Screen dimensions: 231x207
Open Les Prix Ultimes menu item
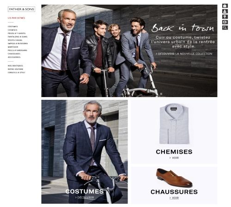coord(16,18)
